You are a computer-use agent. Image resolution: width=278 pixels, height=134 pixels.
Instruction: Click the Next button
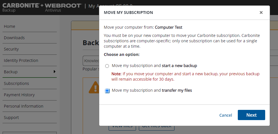251,115
